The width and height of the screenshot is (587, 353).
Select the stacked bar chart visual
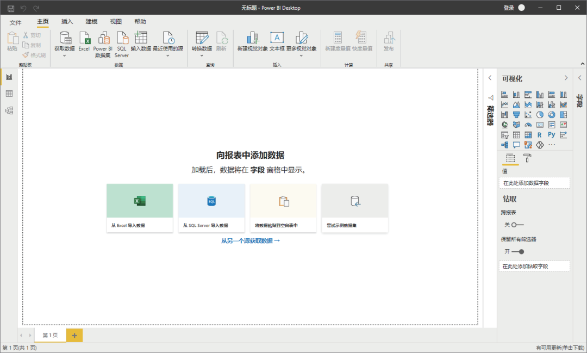[504, 95]
